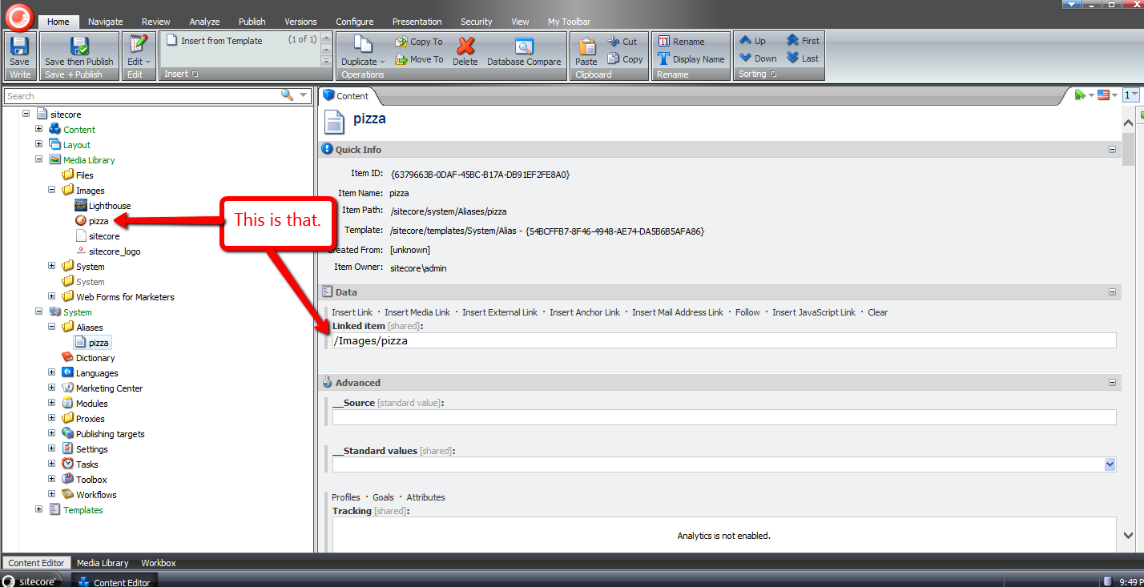
Task: Open the Duplicate dropdown arrow
Action: 382,62
